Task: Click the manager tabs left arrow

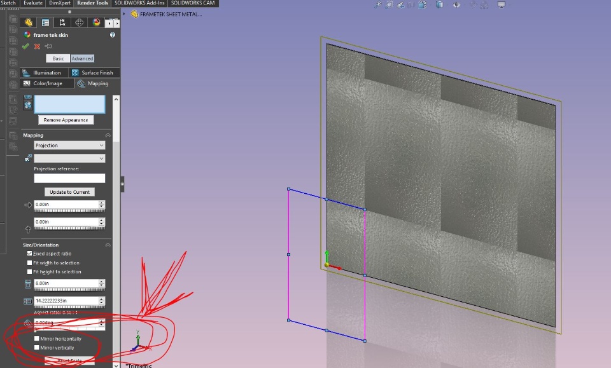Action: pyautogui.click(x=110, y=24)
